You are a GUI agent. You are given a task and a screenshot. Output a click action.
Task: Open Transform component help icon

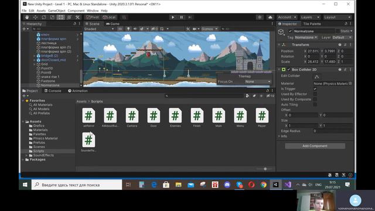click(x=340, y=45)
